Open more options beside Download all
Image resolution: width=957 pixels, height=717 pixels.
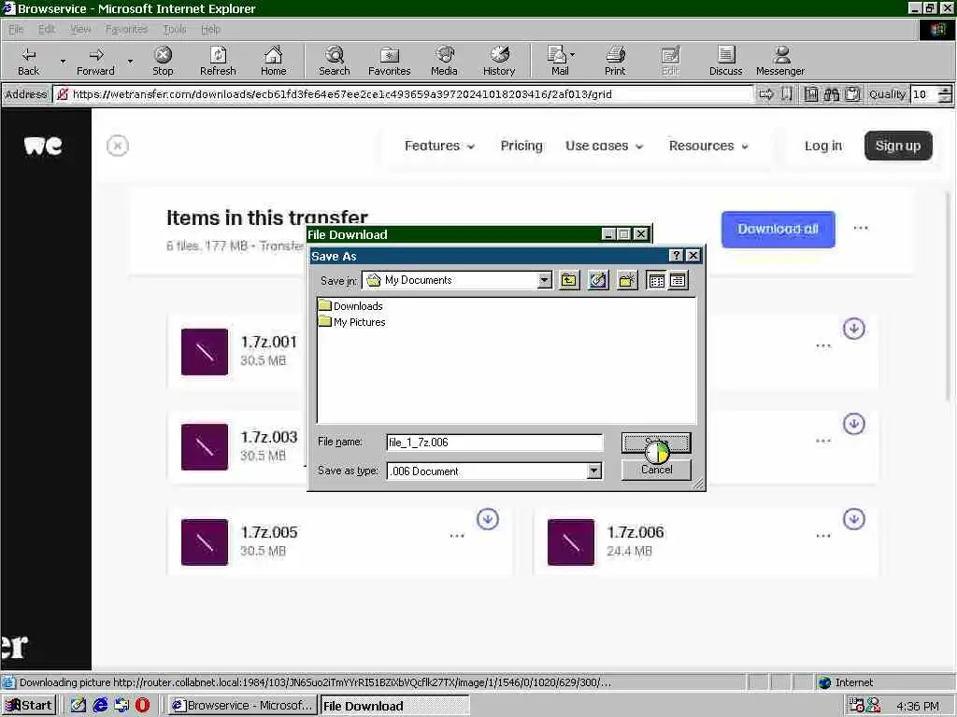[x=861, y=228]
